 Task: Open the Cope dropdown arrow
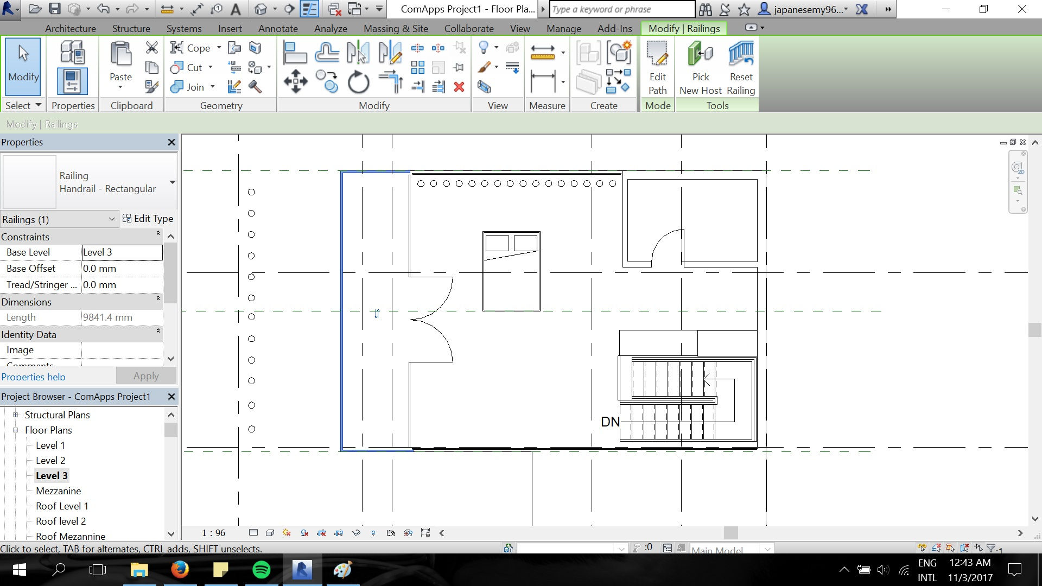(219, 48)
